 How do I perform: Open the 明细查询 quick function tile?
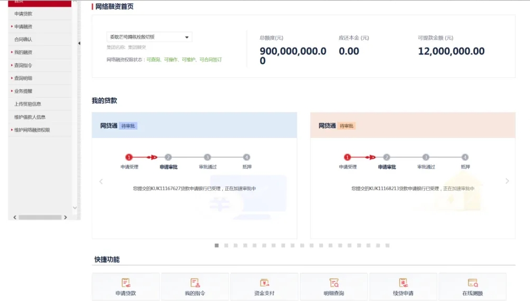tap(333, 286)
